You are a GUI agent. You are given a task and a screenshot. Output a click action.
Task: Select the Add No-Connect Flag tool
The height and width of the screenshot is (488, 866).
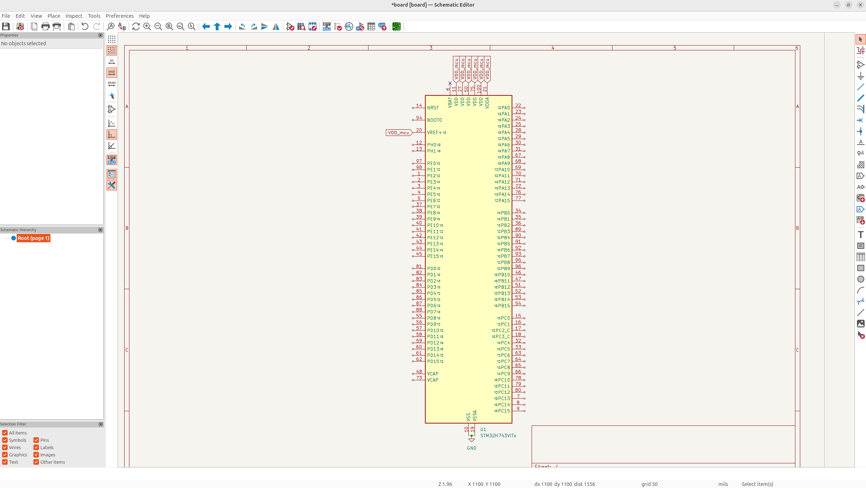[x=860, y=120]
